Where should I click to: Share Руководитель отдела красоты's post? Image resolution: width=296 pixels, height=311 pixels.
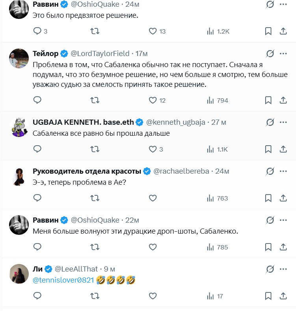tap(283, 198)
